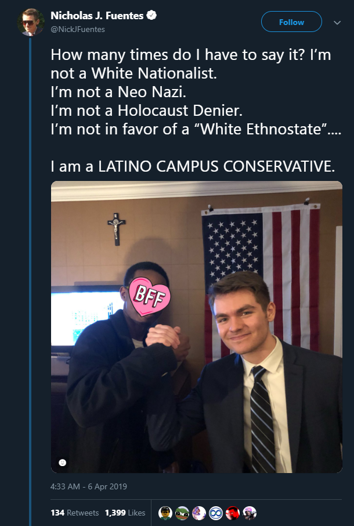Click the Follow button
Screen dimensions: 354x526
(291, 22)
